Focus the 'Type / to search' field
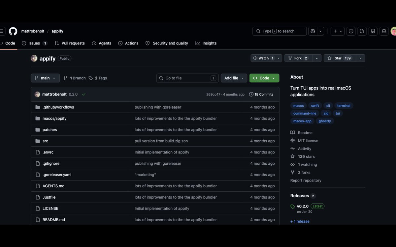The image size is (396, 247). coord(280,31)
